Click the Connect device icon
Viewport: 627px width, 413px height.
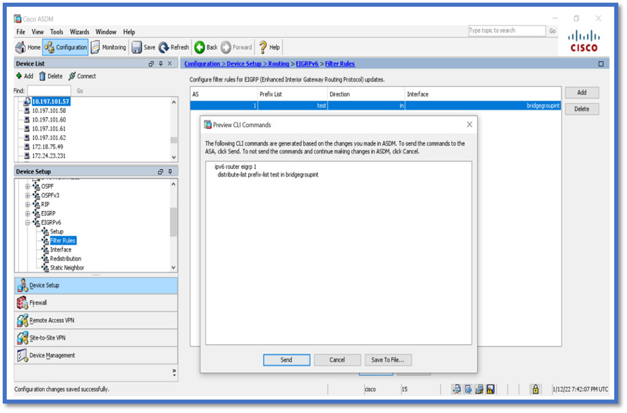(x=82, y=76)
